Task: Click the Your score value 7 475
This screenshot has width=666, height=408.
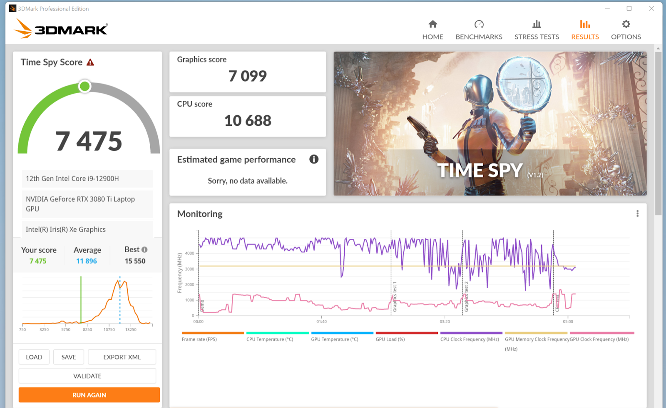Action: click(38, 261)
